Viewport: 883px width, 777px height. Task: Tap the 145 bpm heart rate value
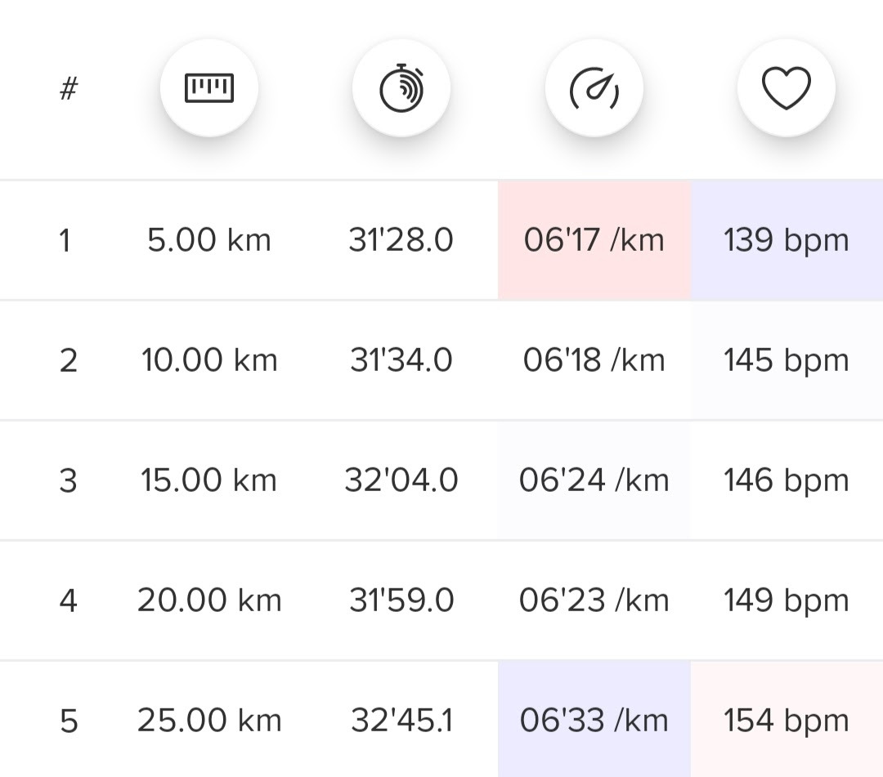click(x=787, y=360)
